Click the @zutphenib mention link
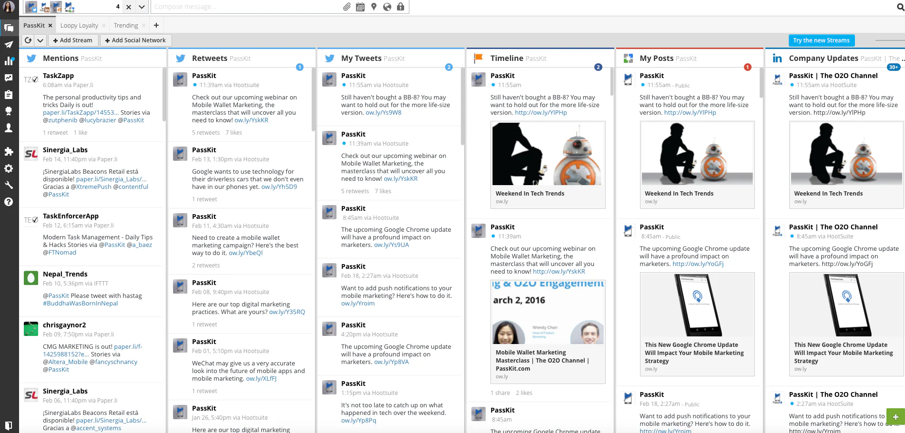The height and width of the screenshot is (433, 905). point(60,120)
